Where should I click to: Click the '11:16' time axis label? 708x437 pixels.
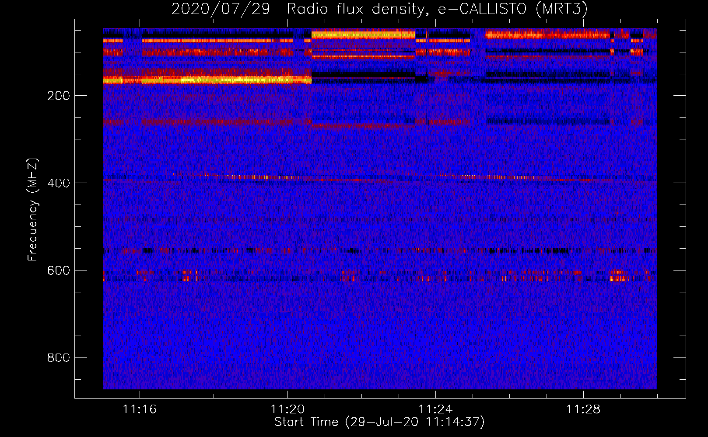[x=140, y=409]
